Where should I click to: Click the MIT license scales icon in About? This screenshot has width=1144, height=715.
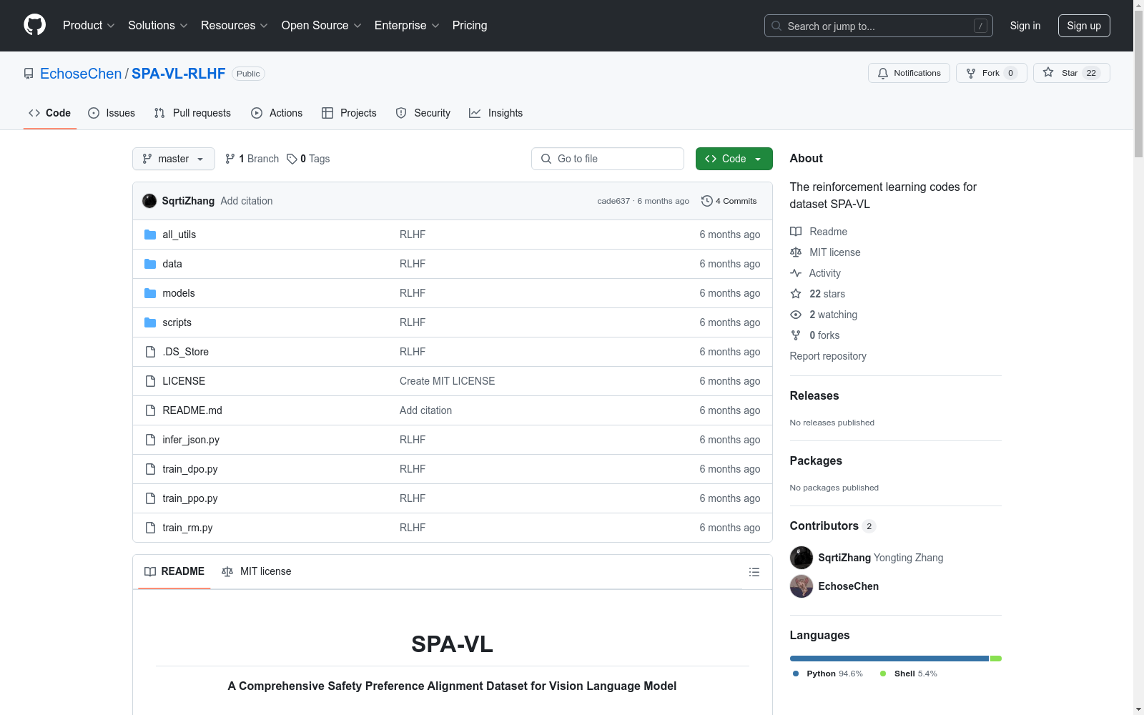pos(796,252)
